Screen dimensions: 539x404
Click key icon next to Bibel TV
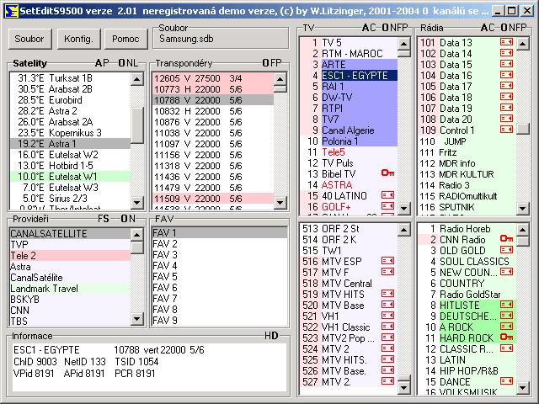(387, 173)
